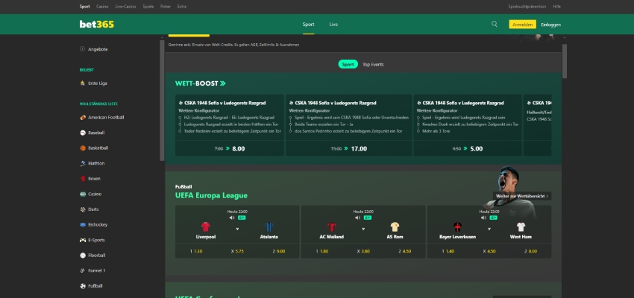Click the Casino icon in sidebar

[x=83, y=194]
